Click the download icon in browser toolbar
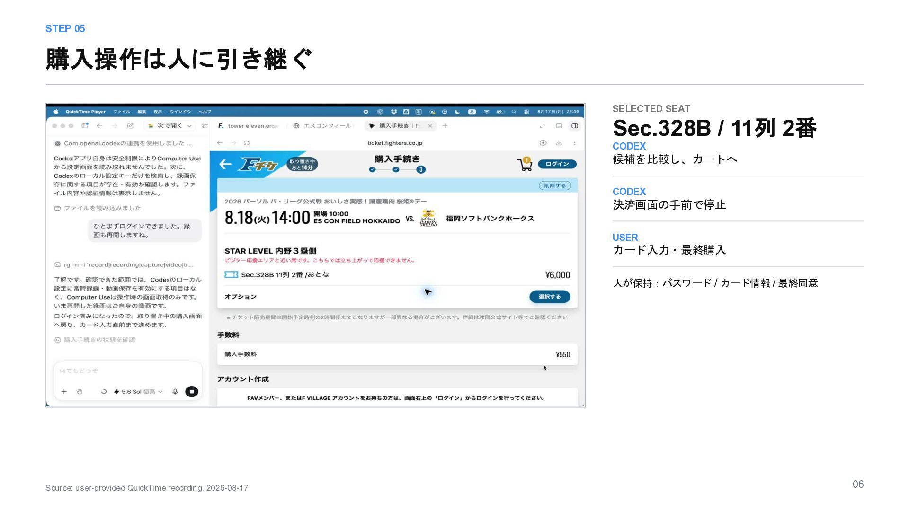Viewport: 909px width, 511px height. pyautogui.click(x=559, y=143)
